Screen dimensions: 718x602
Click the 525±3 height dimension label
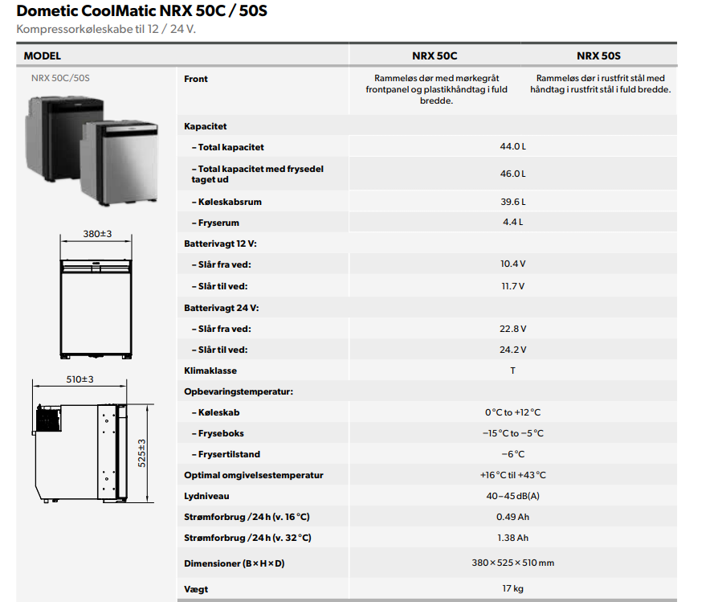(142, 453)
